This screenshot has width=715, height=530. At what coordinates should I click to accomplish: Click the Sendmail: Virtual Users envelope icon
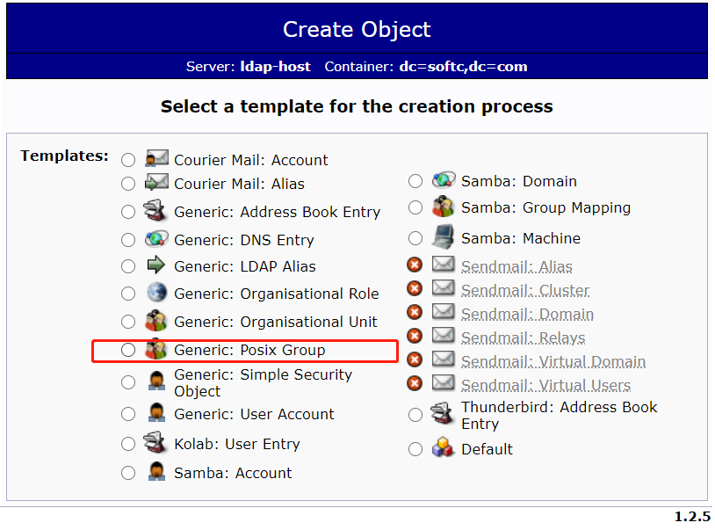(444, 382)
